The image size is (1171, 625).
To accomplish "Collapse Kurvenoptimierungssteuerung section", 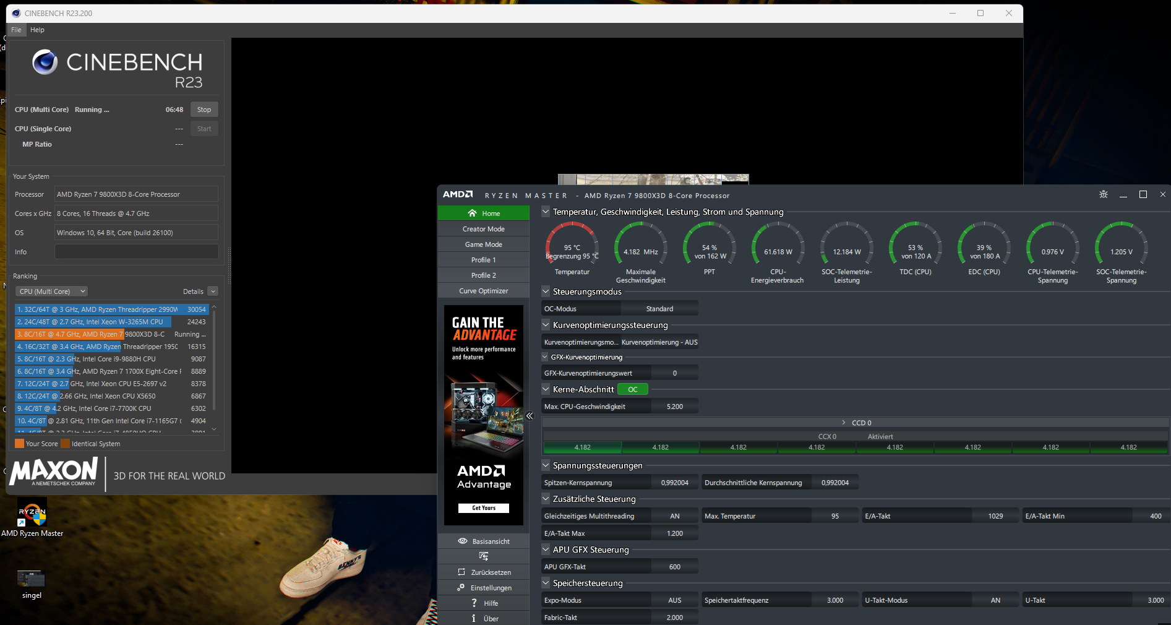I will (x=546, y=325).
